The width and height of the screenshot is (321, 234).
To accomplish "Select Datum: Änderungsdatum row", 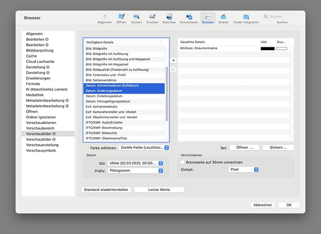I will [x=124, y=91].
